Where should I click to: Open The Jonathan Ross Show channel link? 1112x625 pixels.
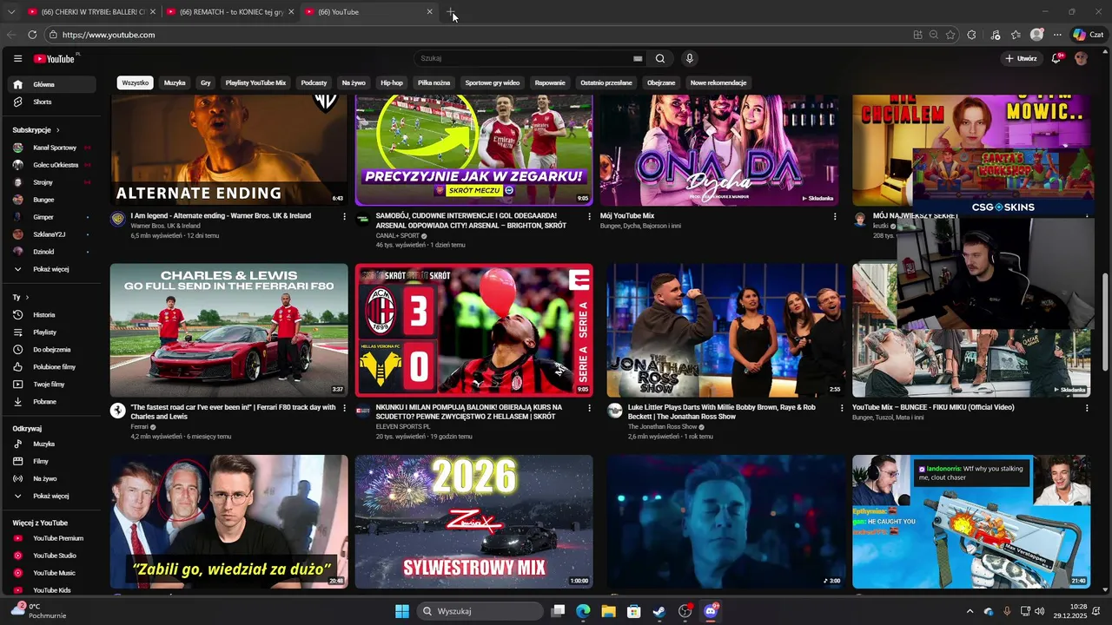(663, 427)
